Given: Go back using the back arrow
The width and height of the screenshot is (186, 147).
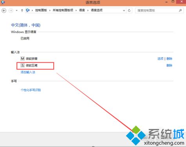Looking at the screenshot, I should 4,11.
